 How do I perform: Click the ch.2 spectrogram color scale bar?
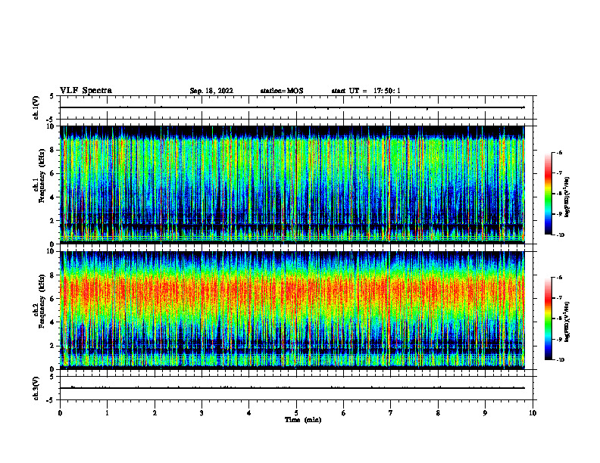click(548, 319)
